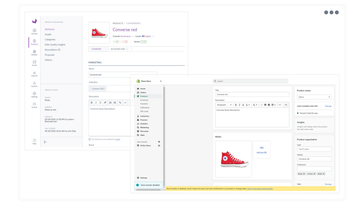The height and width of the screenshot is (205, 364).
Task: Select Associations (0) in product navigation
Action: click(x=52, y=50)
